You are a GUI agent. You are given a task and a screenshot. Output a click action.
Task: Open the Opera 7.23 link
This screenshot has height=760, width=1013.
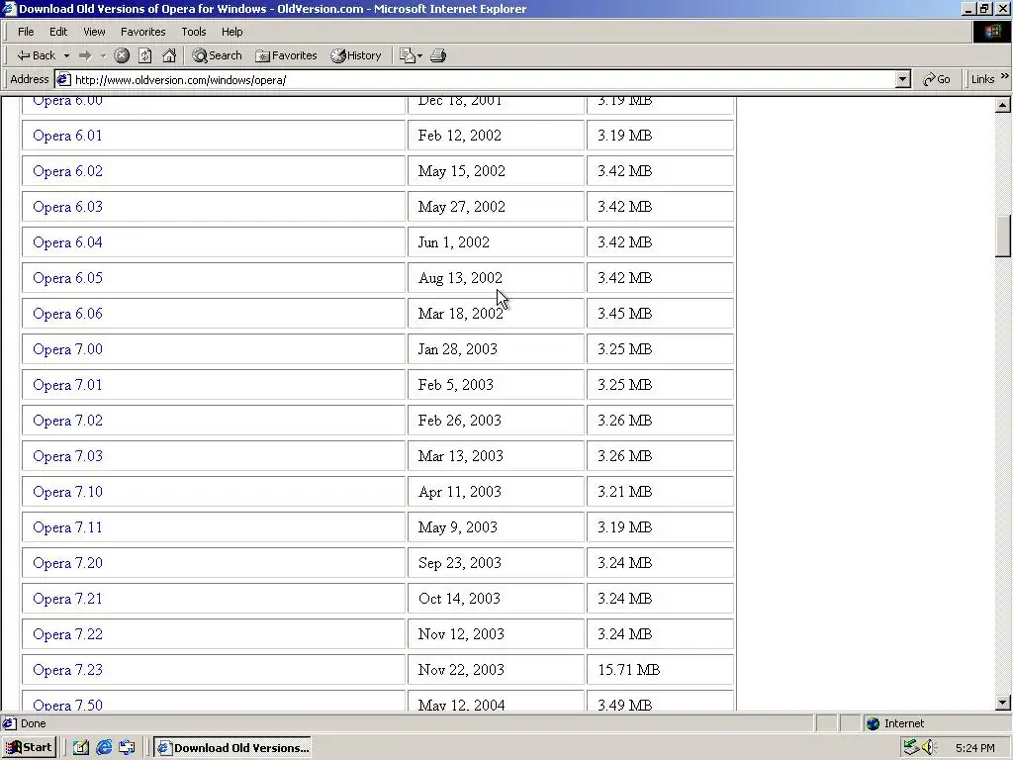tap(67, 670)
